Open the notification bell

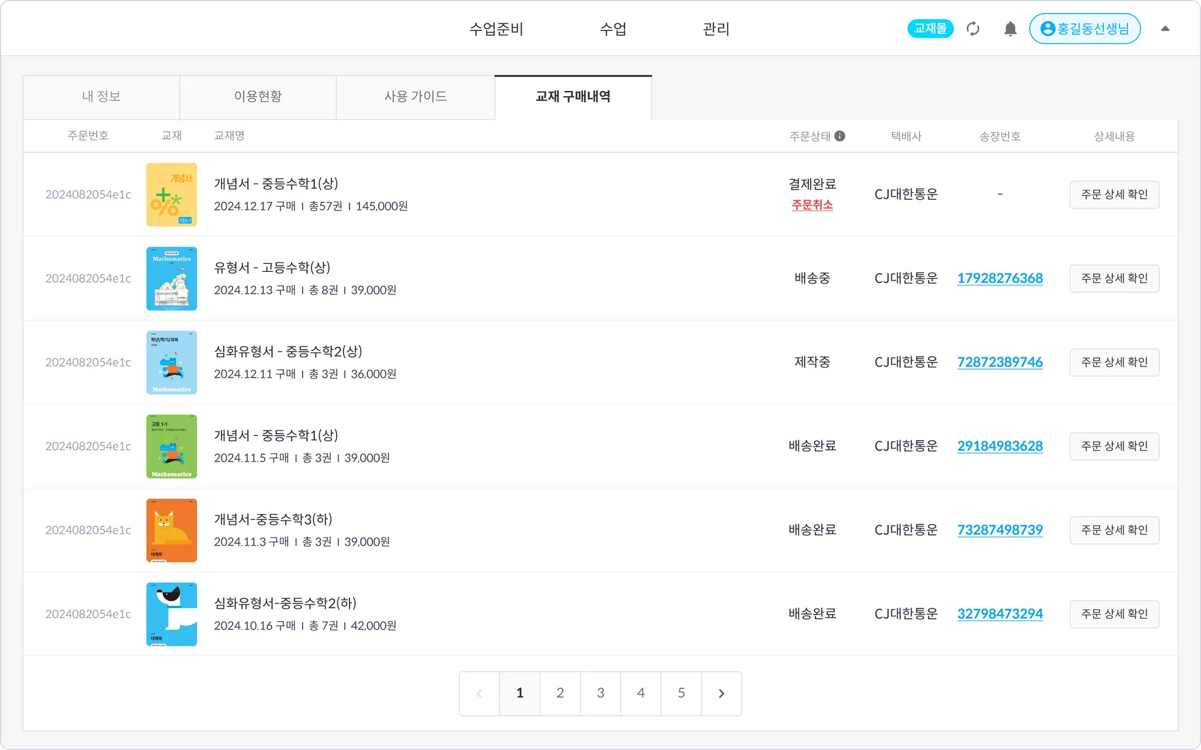(1010, 29)
